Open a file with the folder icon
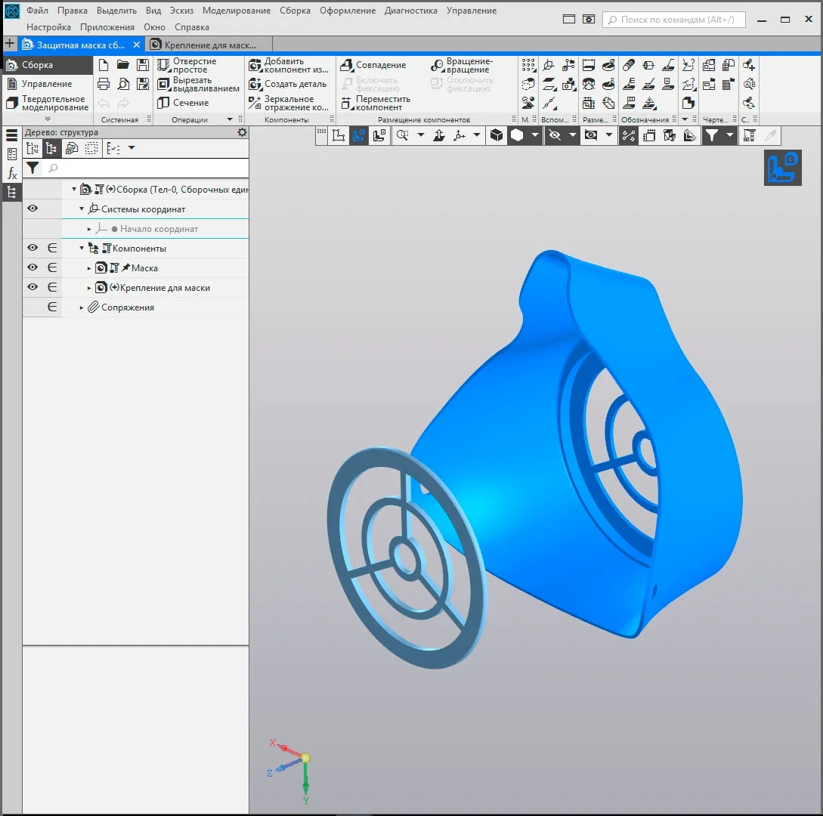The width and height of the screenshot is (823, 816). [x=123, y=65]
